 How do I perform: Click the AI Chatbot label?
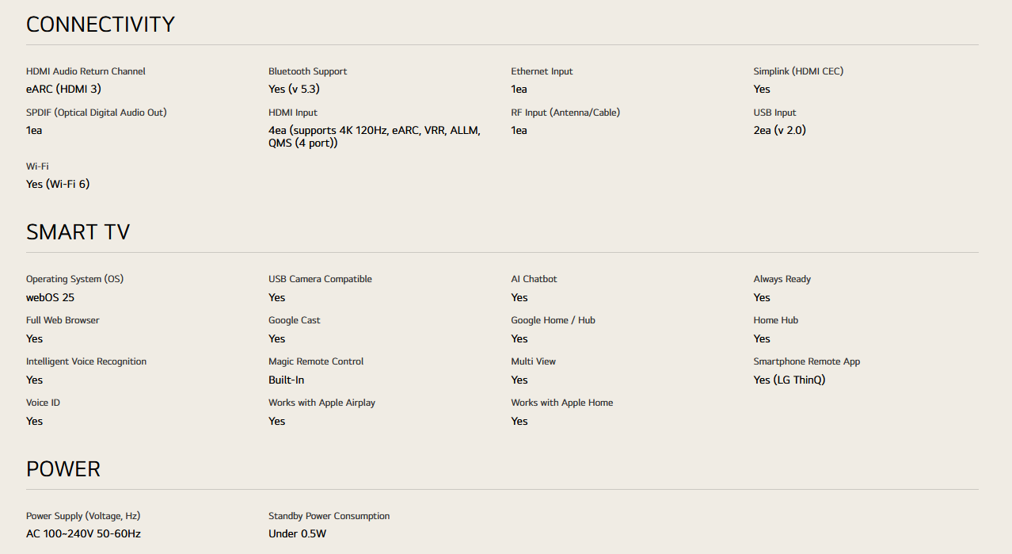tap(534, 279)
